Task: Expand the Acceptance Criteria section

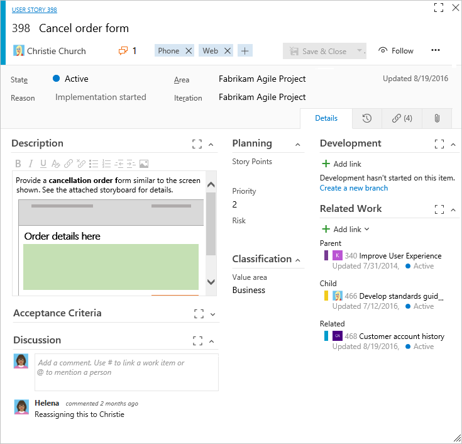Action: (212, 314)
